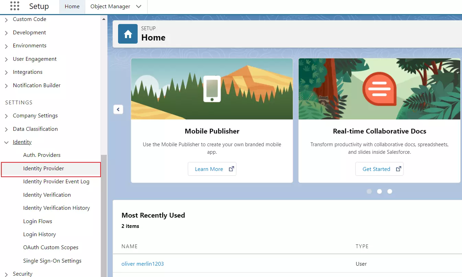Click Get Started for Real-time Collaborative Docs
Screen dimensions: 462x277
coord(376,169)
